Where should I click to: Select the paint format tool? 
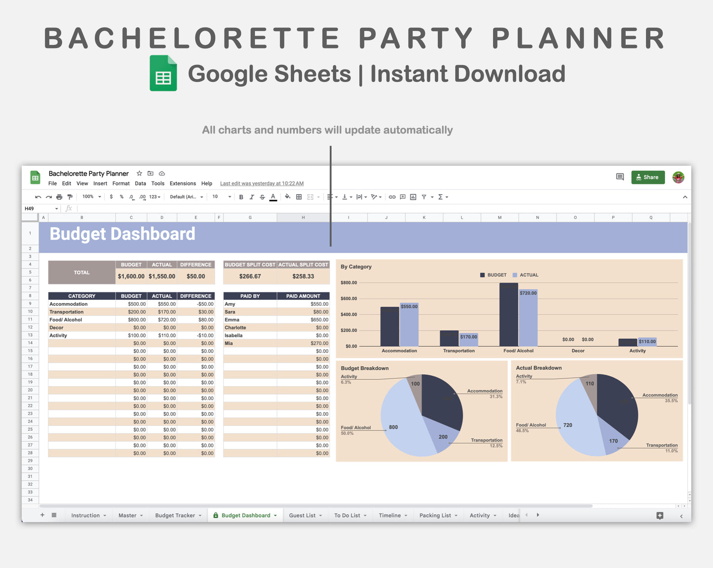tap(70, 197)
